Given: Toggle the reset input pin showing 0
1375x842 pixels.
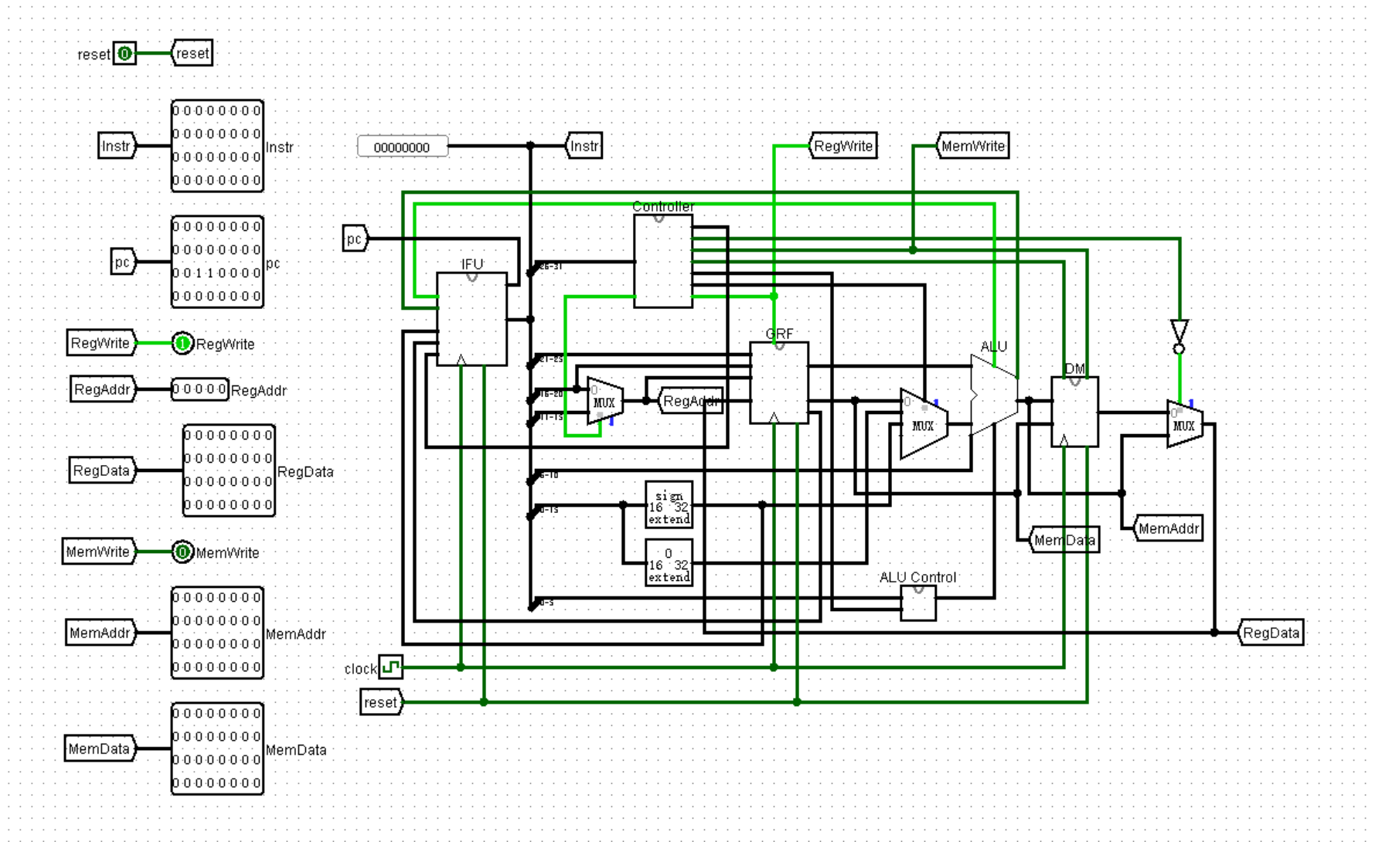Looking at the screenshot, I should point(124,53).
